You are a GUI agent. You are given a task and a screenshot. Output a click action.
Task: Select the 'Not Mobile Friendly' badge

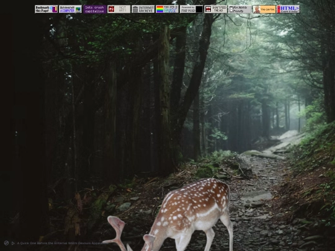(239, 9)
